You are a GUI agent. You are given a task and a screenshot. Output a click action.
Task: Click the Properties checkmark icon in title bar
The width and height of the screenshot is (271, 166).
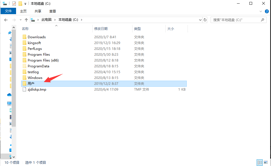14,4
